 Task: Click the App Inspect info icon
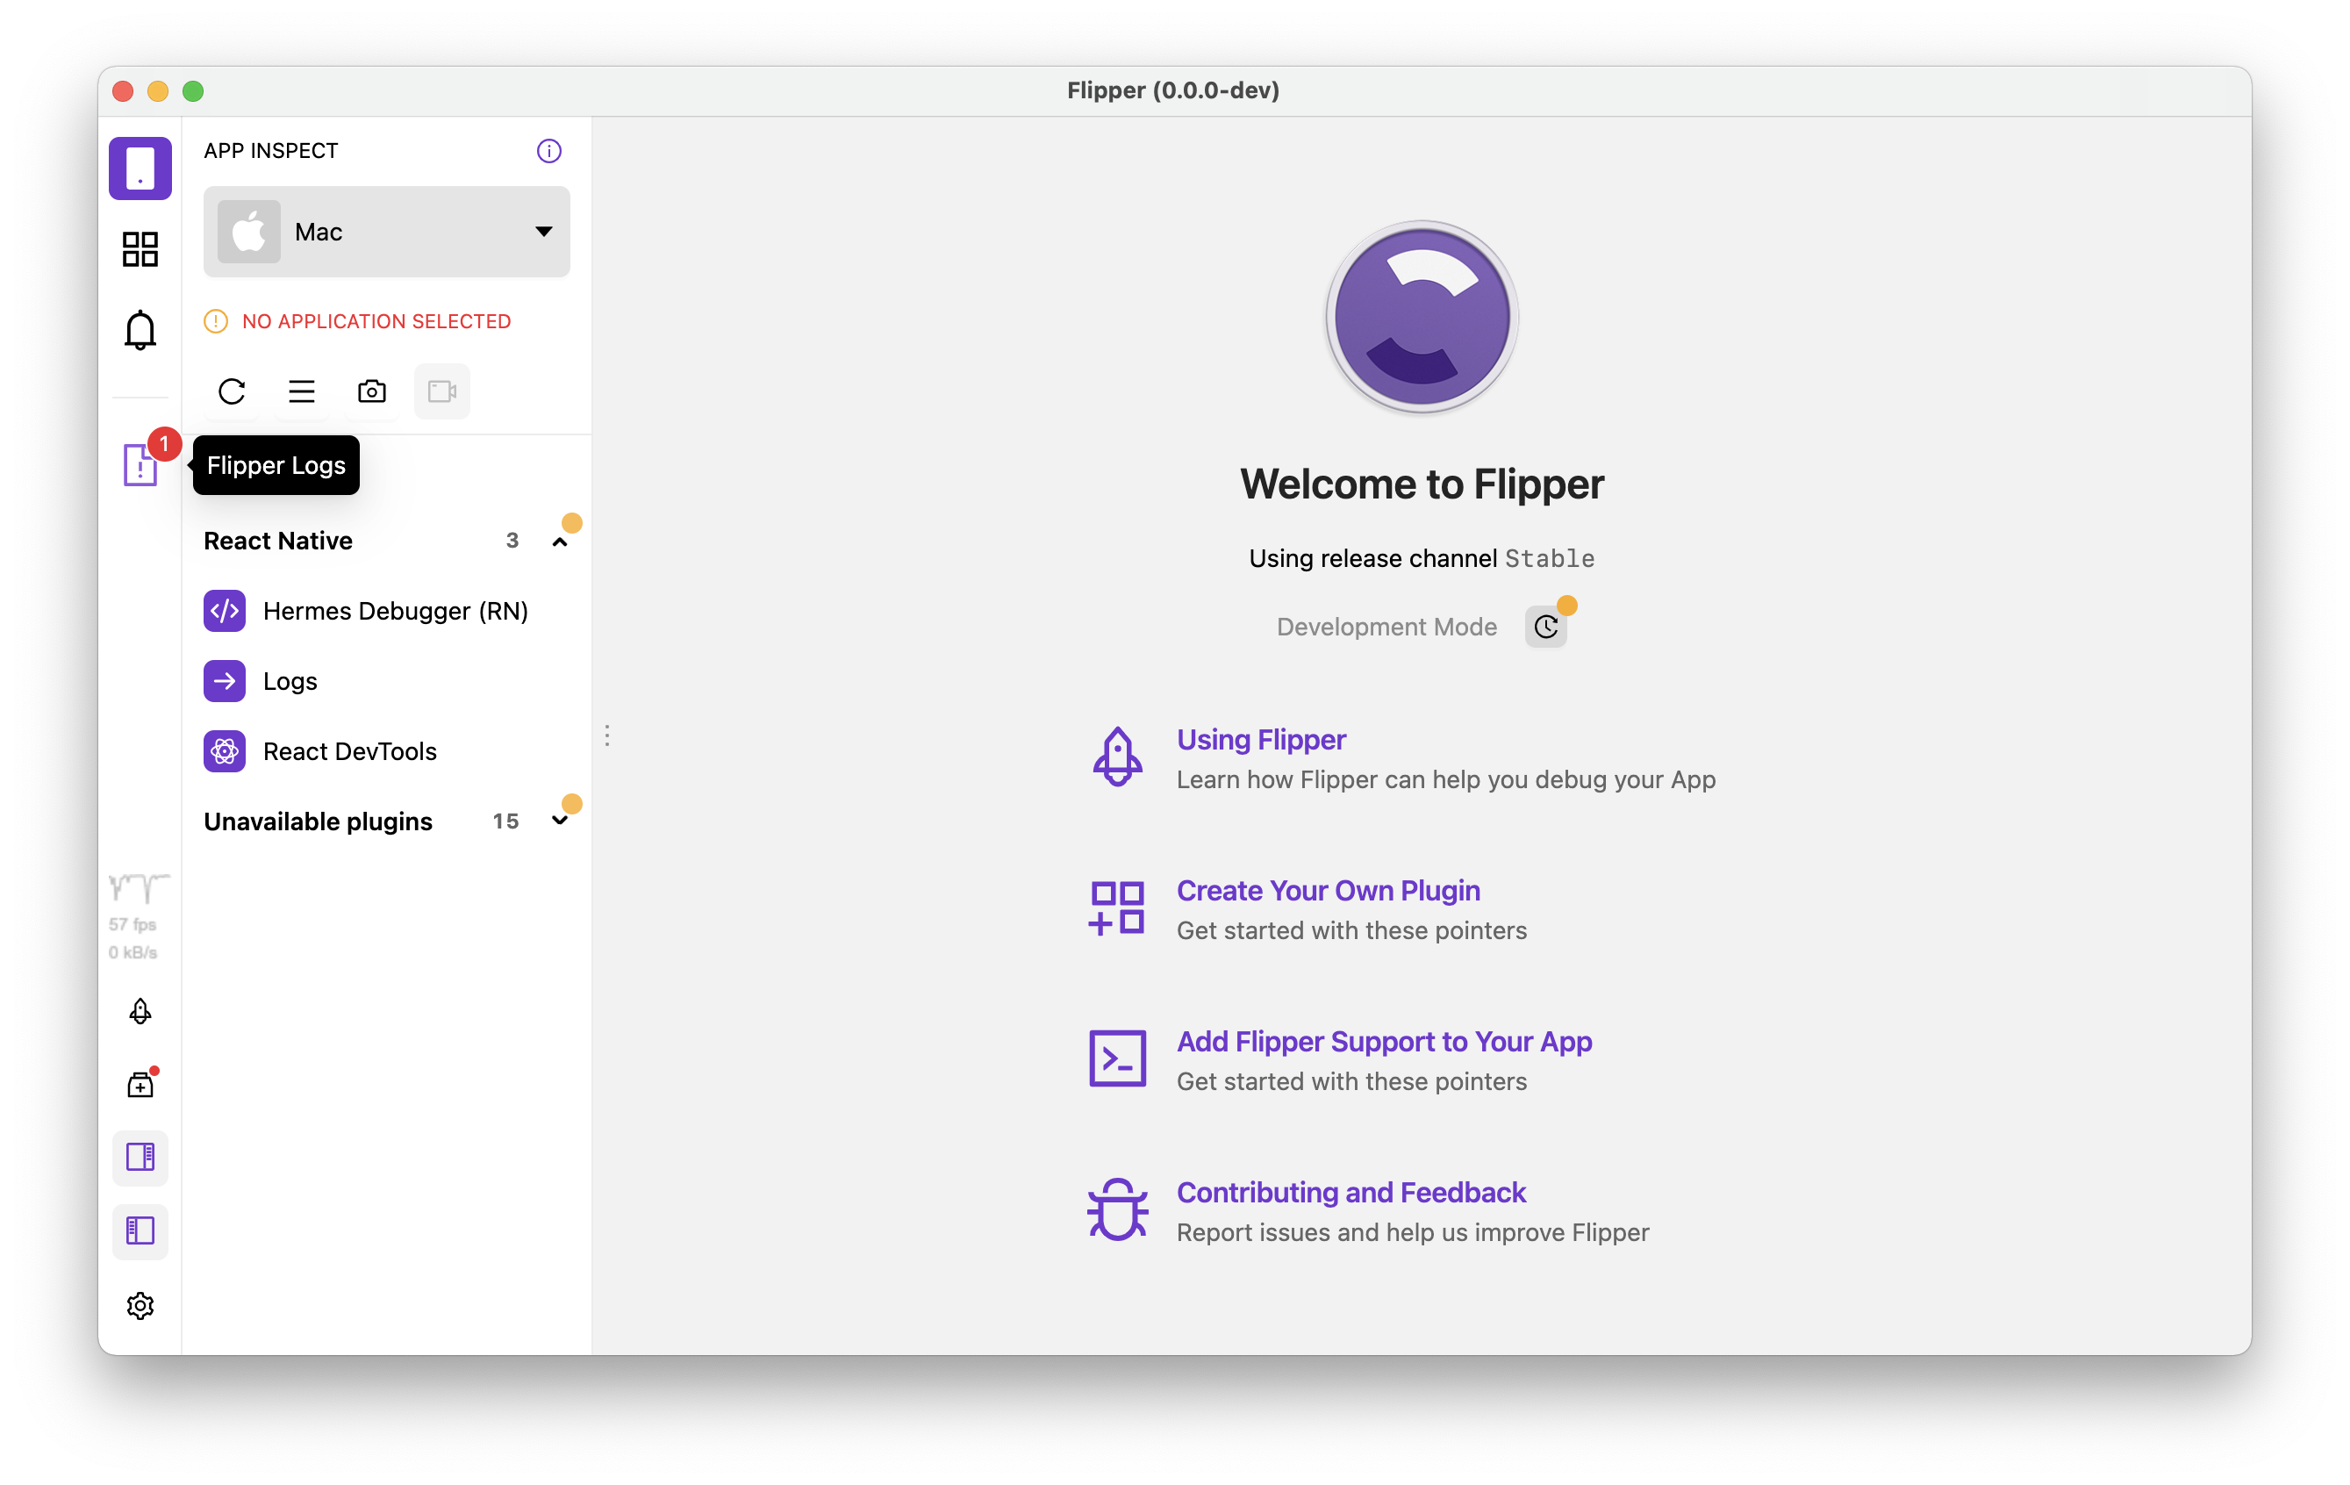549,150
